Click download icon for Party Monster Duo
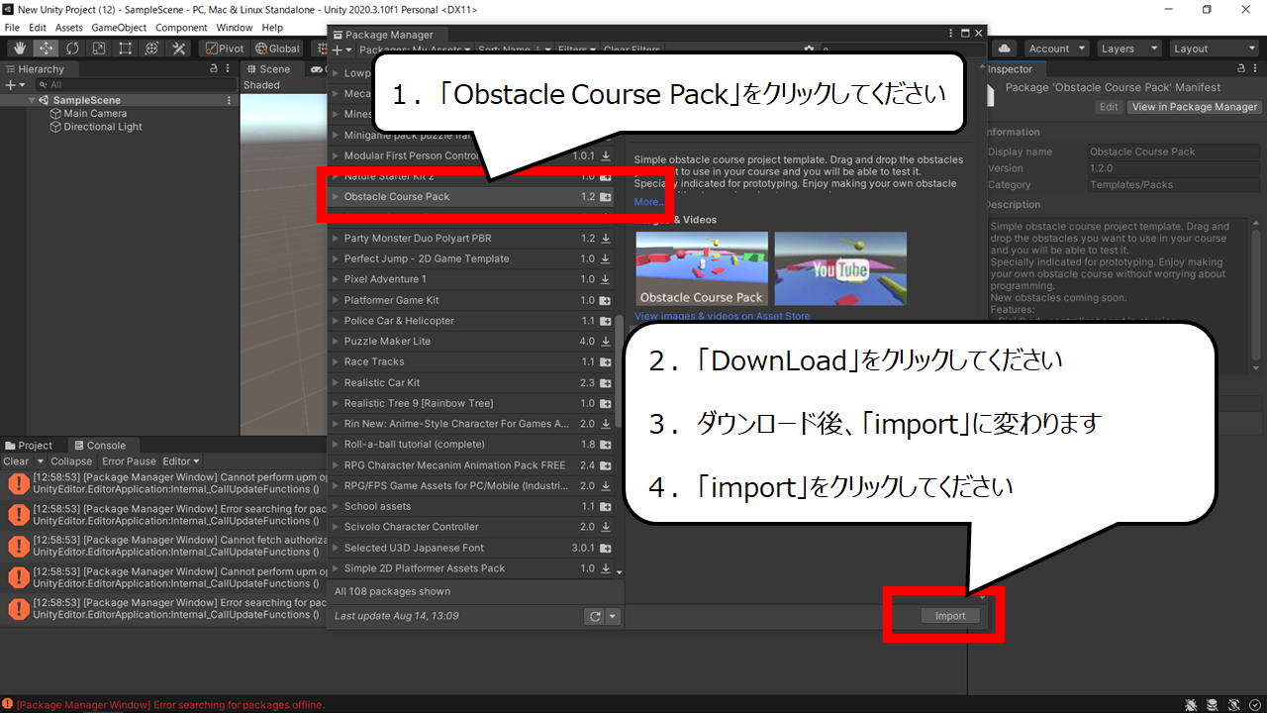Image resolution: width=1267 pixels, height=713 pixels. tap(606, 239)
